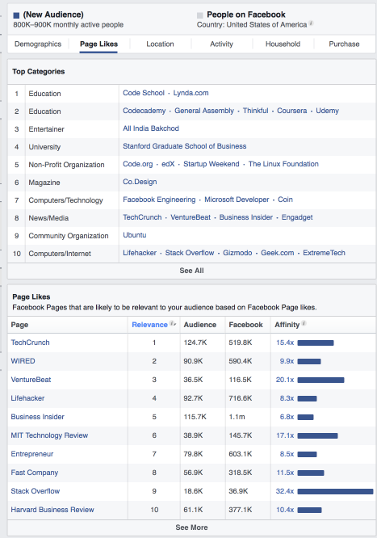This screenshot has width=377, height=538.
Task: Open the Location tab
Action: coord(160,44)
